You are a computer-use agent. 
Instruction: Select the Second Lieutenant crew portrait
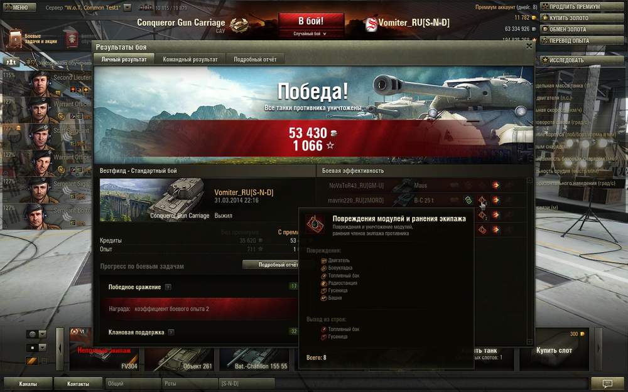[40, 83]
